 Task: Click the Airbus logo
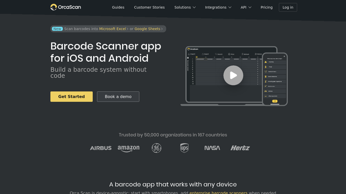[x=101, y=148]
